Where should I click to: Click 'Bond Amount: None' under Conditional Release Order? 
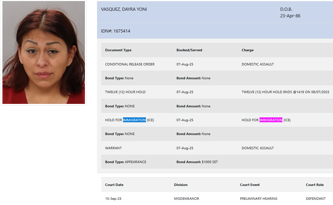click(x=193, y=78)
